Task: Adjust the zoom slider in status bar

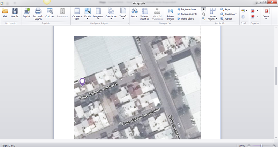Action: click(x=261, y=146)
